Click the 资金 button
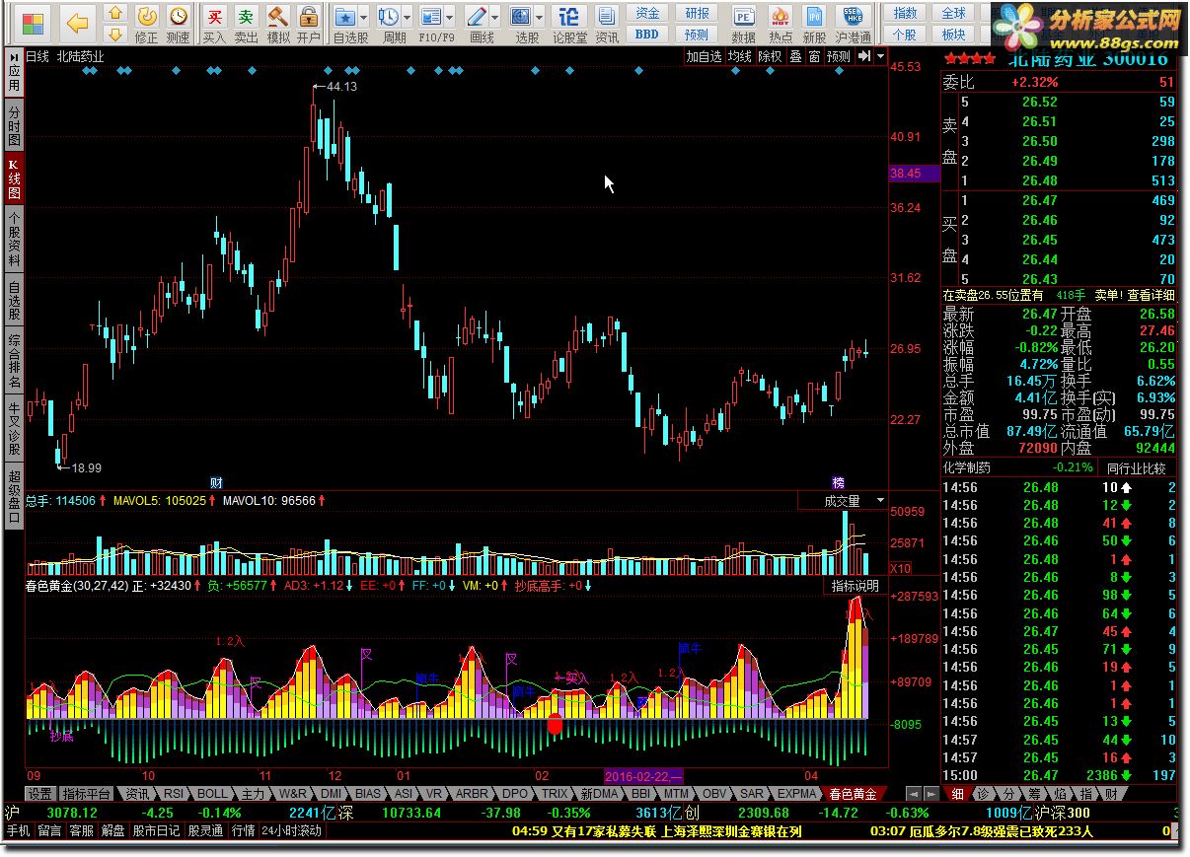Screen dimensions: 1190x857 (647, 14)
